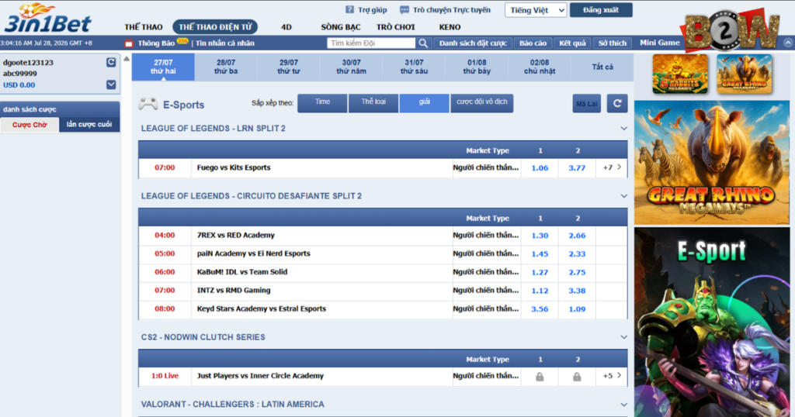This screenshot has height=417, width=795.
Task: Click the Tìm kiếm Đội search field
Action: click(371, 43)
